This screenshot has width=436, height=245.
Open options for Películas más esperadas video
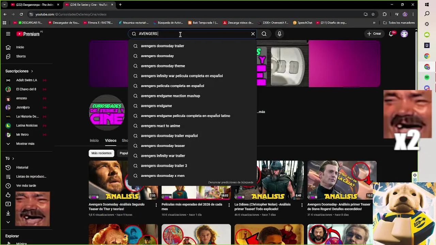point(229,205)
